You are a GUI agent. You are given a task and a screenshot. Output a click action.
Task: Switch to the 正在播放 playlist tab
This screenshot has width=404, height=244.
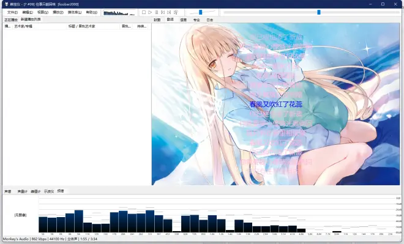[x=11, y=20]
